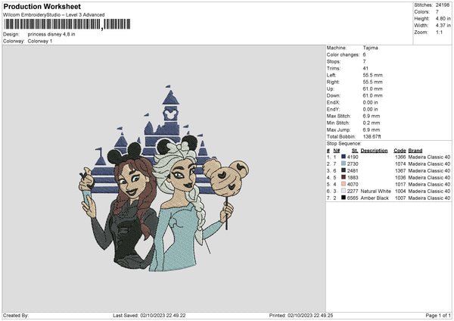Screen dimensions: 454x321
Task: Select thread code '1004'
Action: 400,192
